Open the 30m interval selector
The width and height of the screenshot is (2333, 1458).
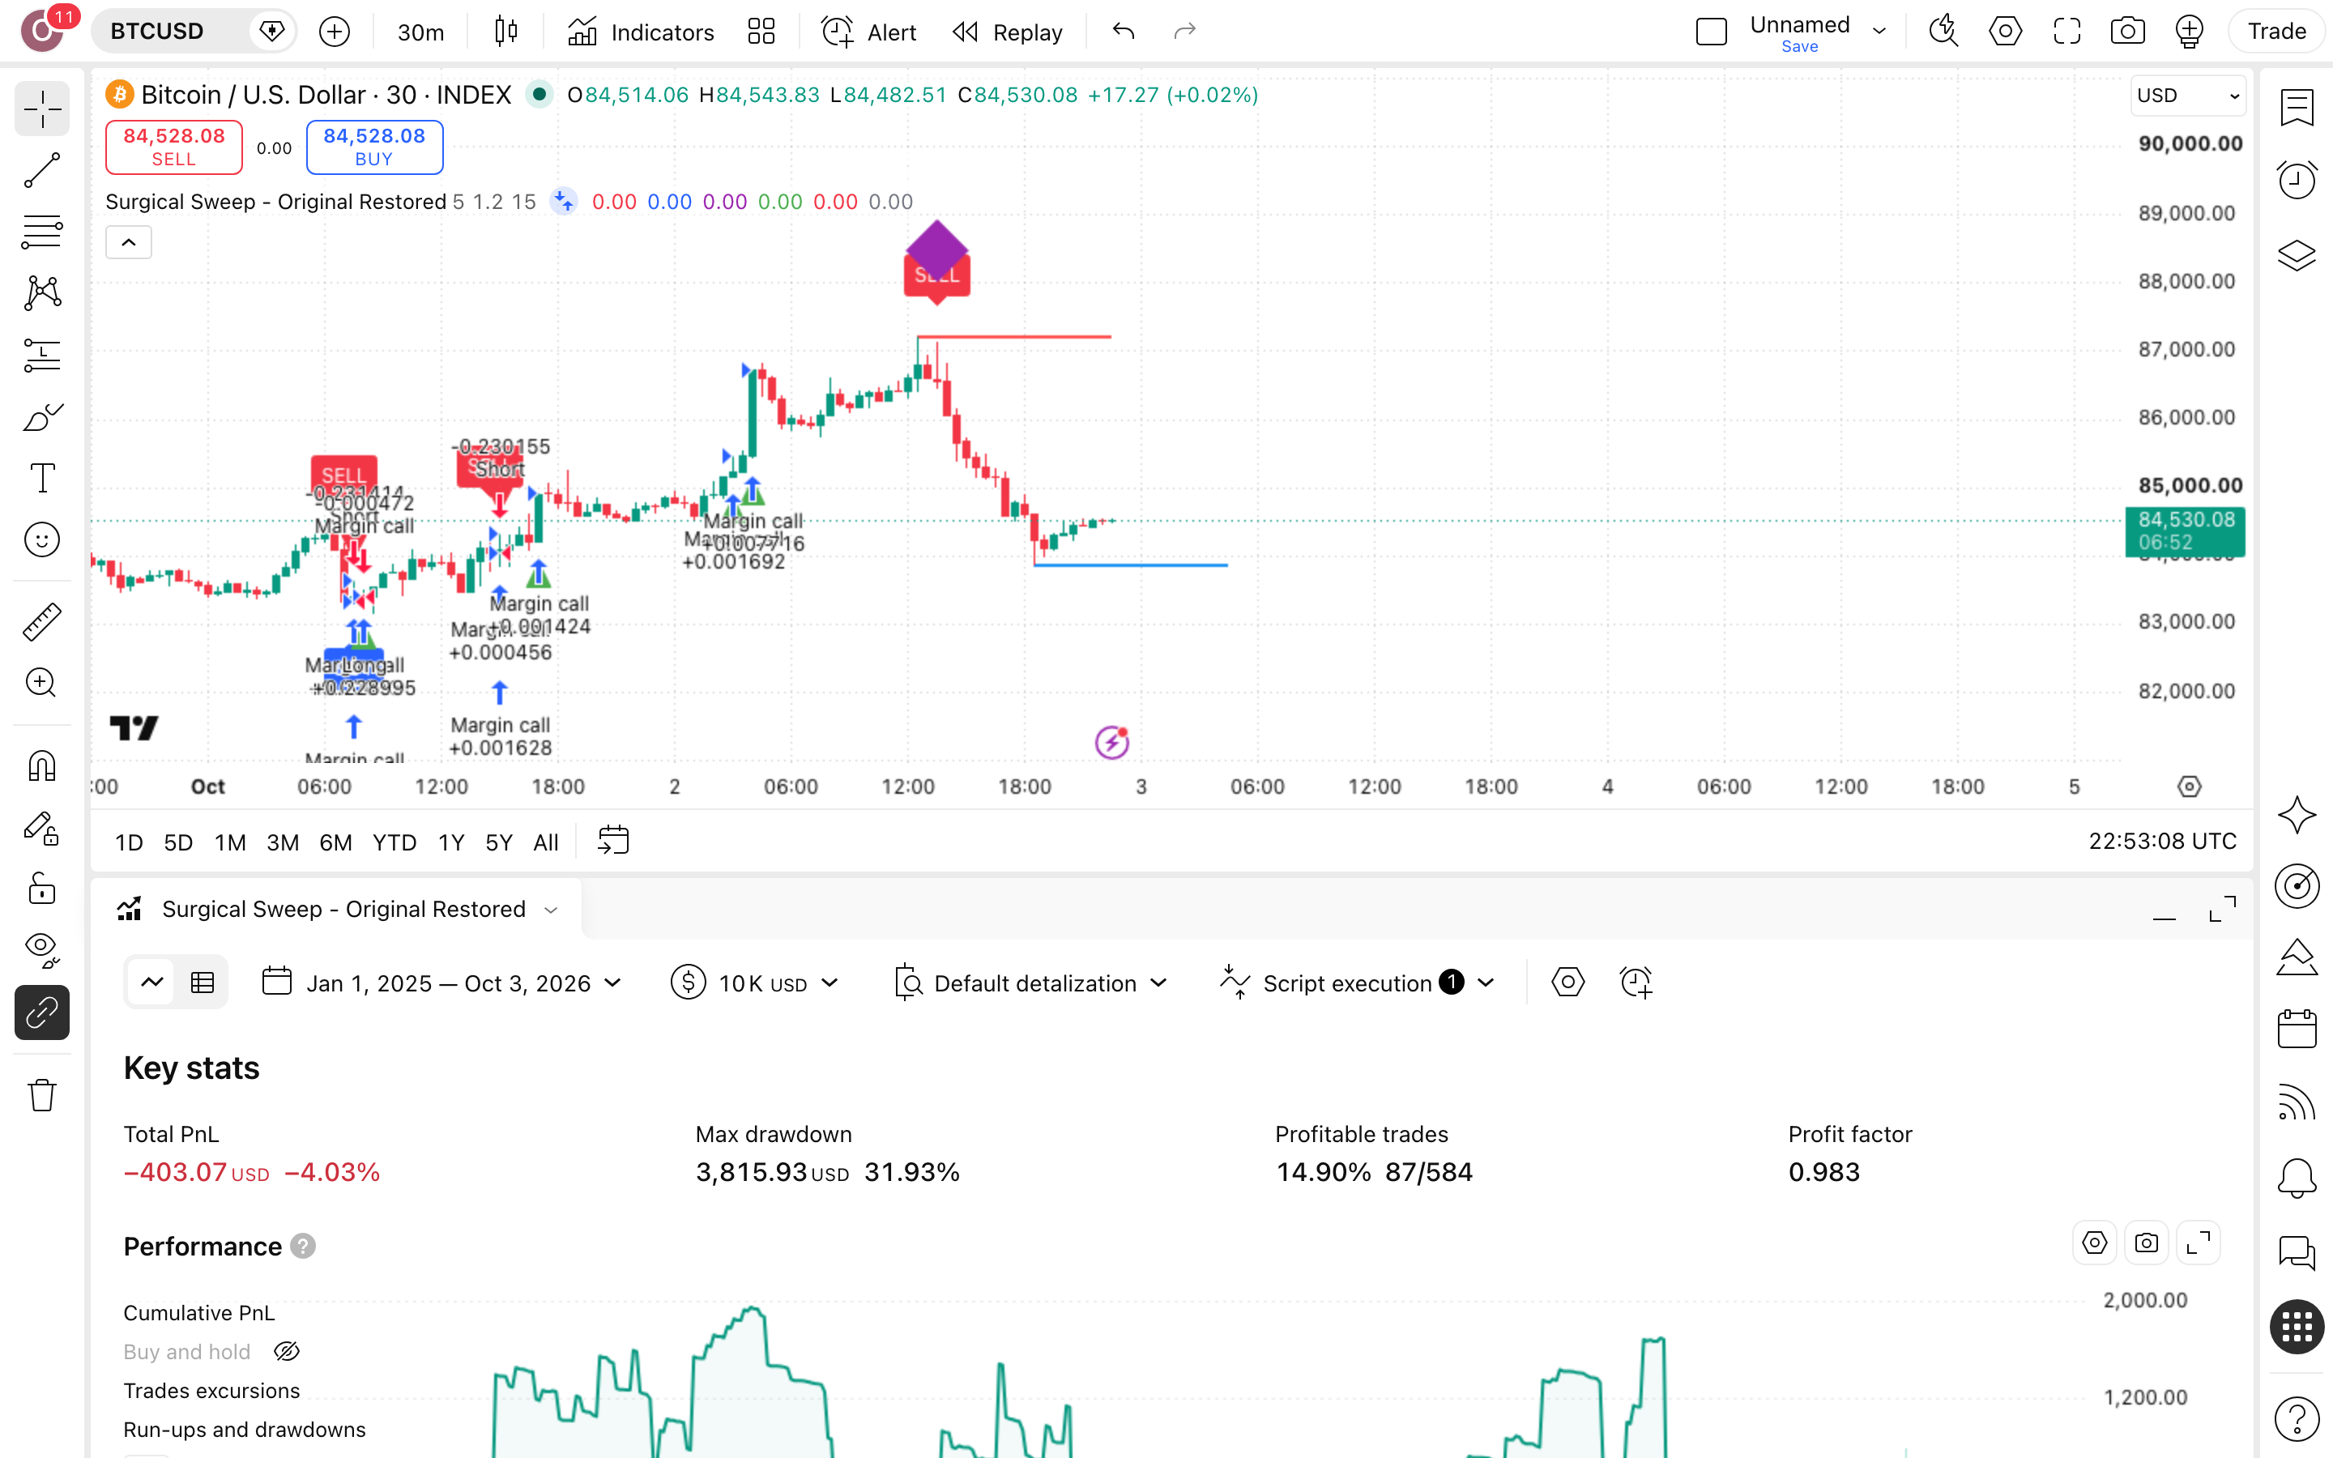420,32
